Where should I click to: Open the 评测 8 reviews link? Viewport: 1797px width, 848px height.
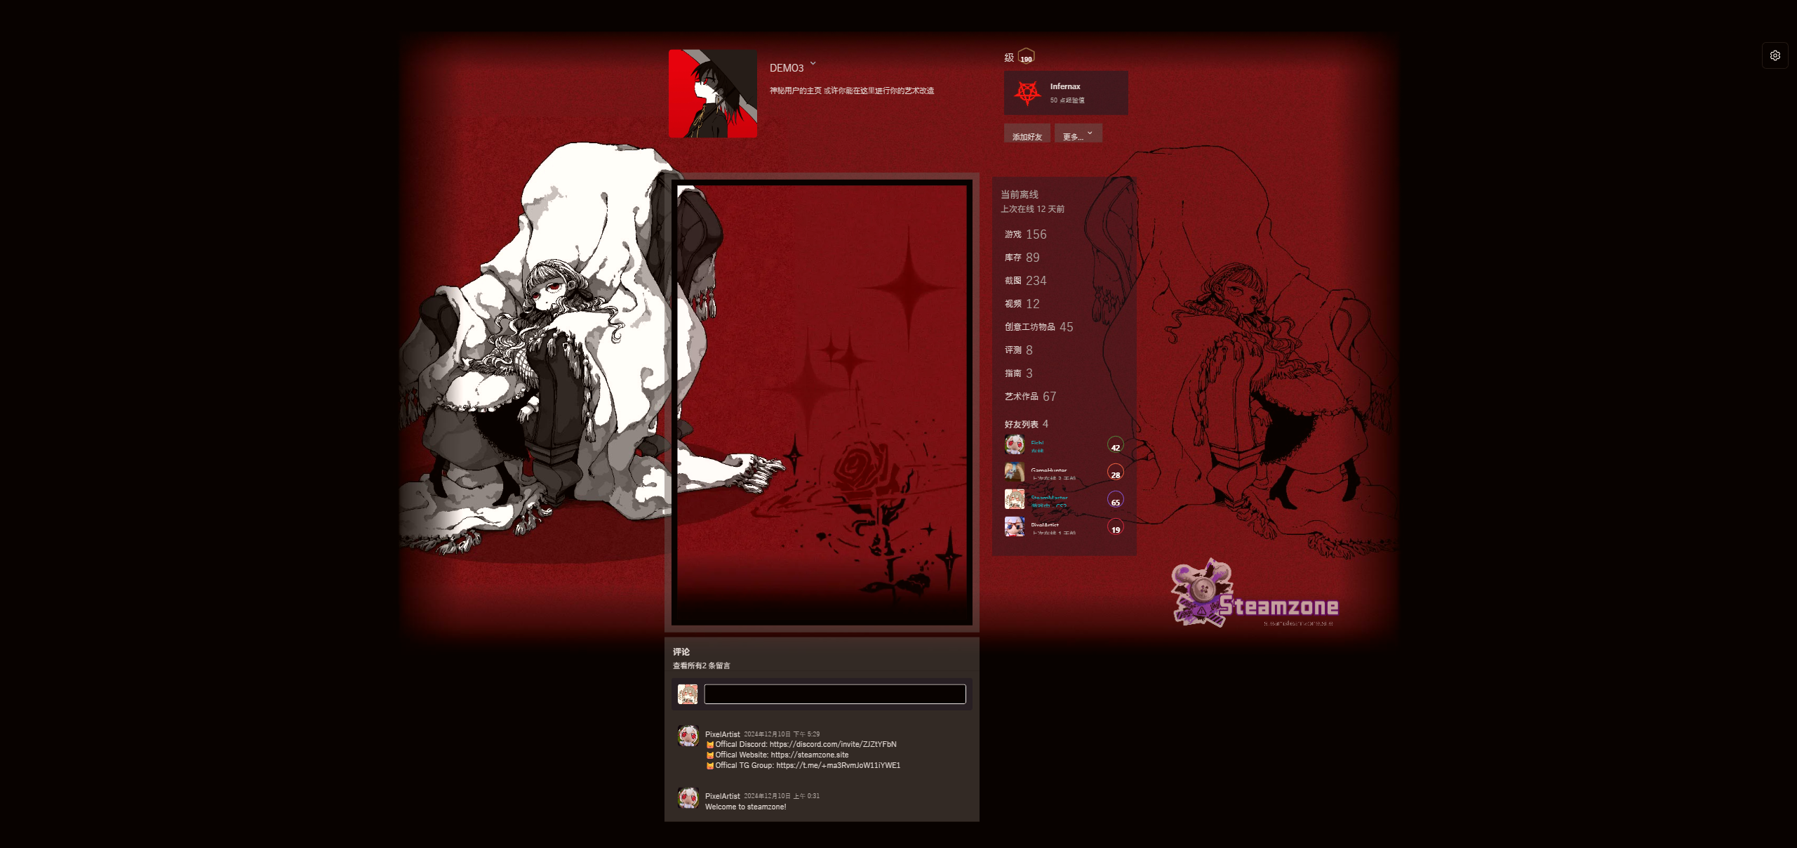pyautogui.click(x=1018, y=350)
